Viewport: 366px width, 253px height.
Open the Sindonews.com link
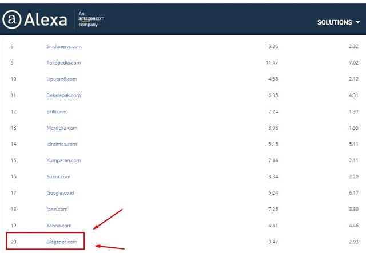(63, 46)
